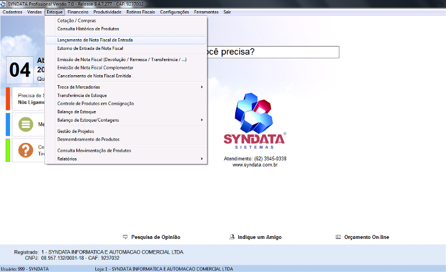The image size is (446, 272).
Task: Select Emissão de Nota Fiscal Complementar
Action: coord(126,68)
